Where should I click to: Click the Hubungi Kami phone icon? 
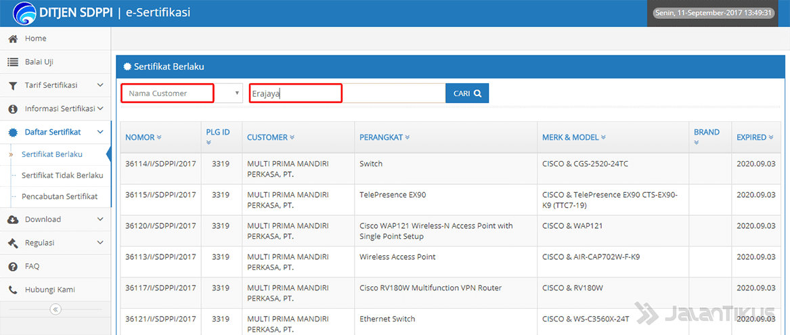tap(13, 290)
